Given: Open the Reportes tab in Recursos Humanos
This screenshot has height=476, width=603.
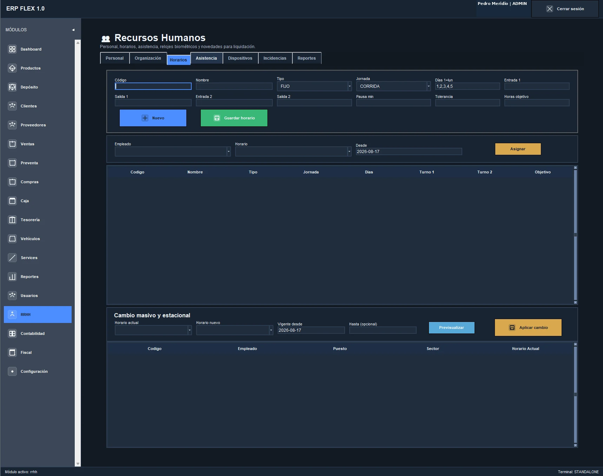Looking at the screenshot, I should (307, 58).
